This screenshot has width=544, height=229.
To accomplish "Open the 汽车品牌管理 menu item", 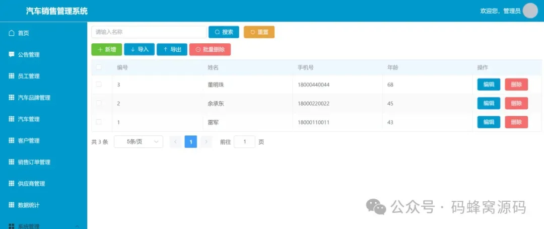I will [x=43, y=98].
